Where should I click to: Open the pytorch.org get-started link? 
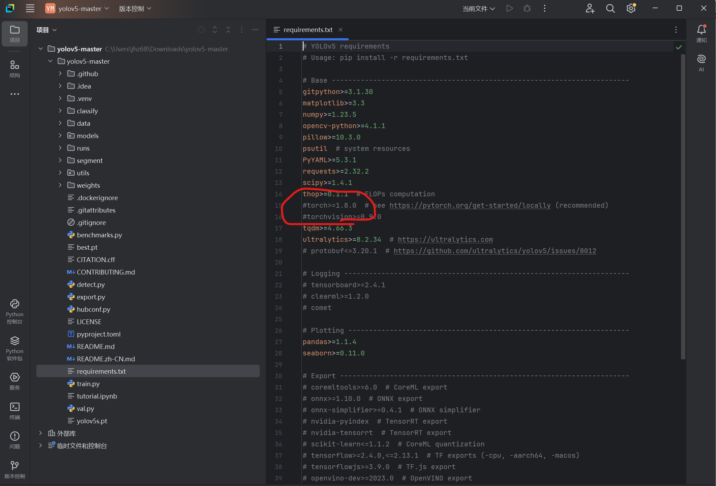pos(470,206)
